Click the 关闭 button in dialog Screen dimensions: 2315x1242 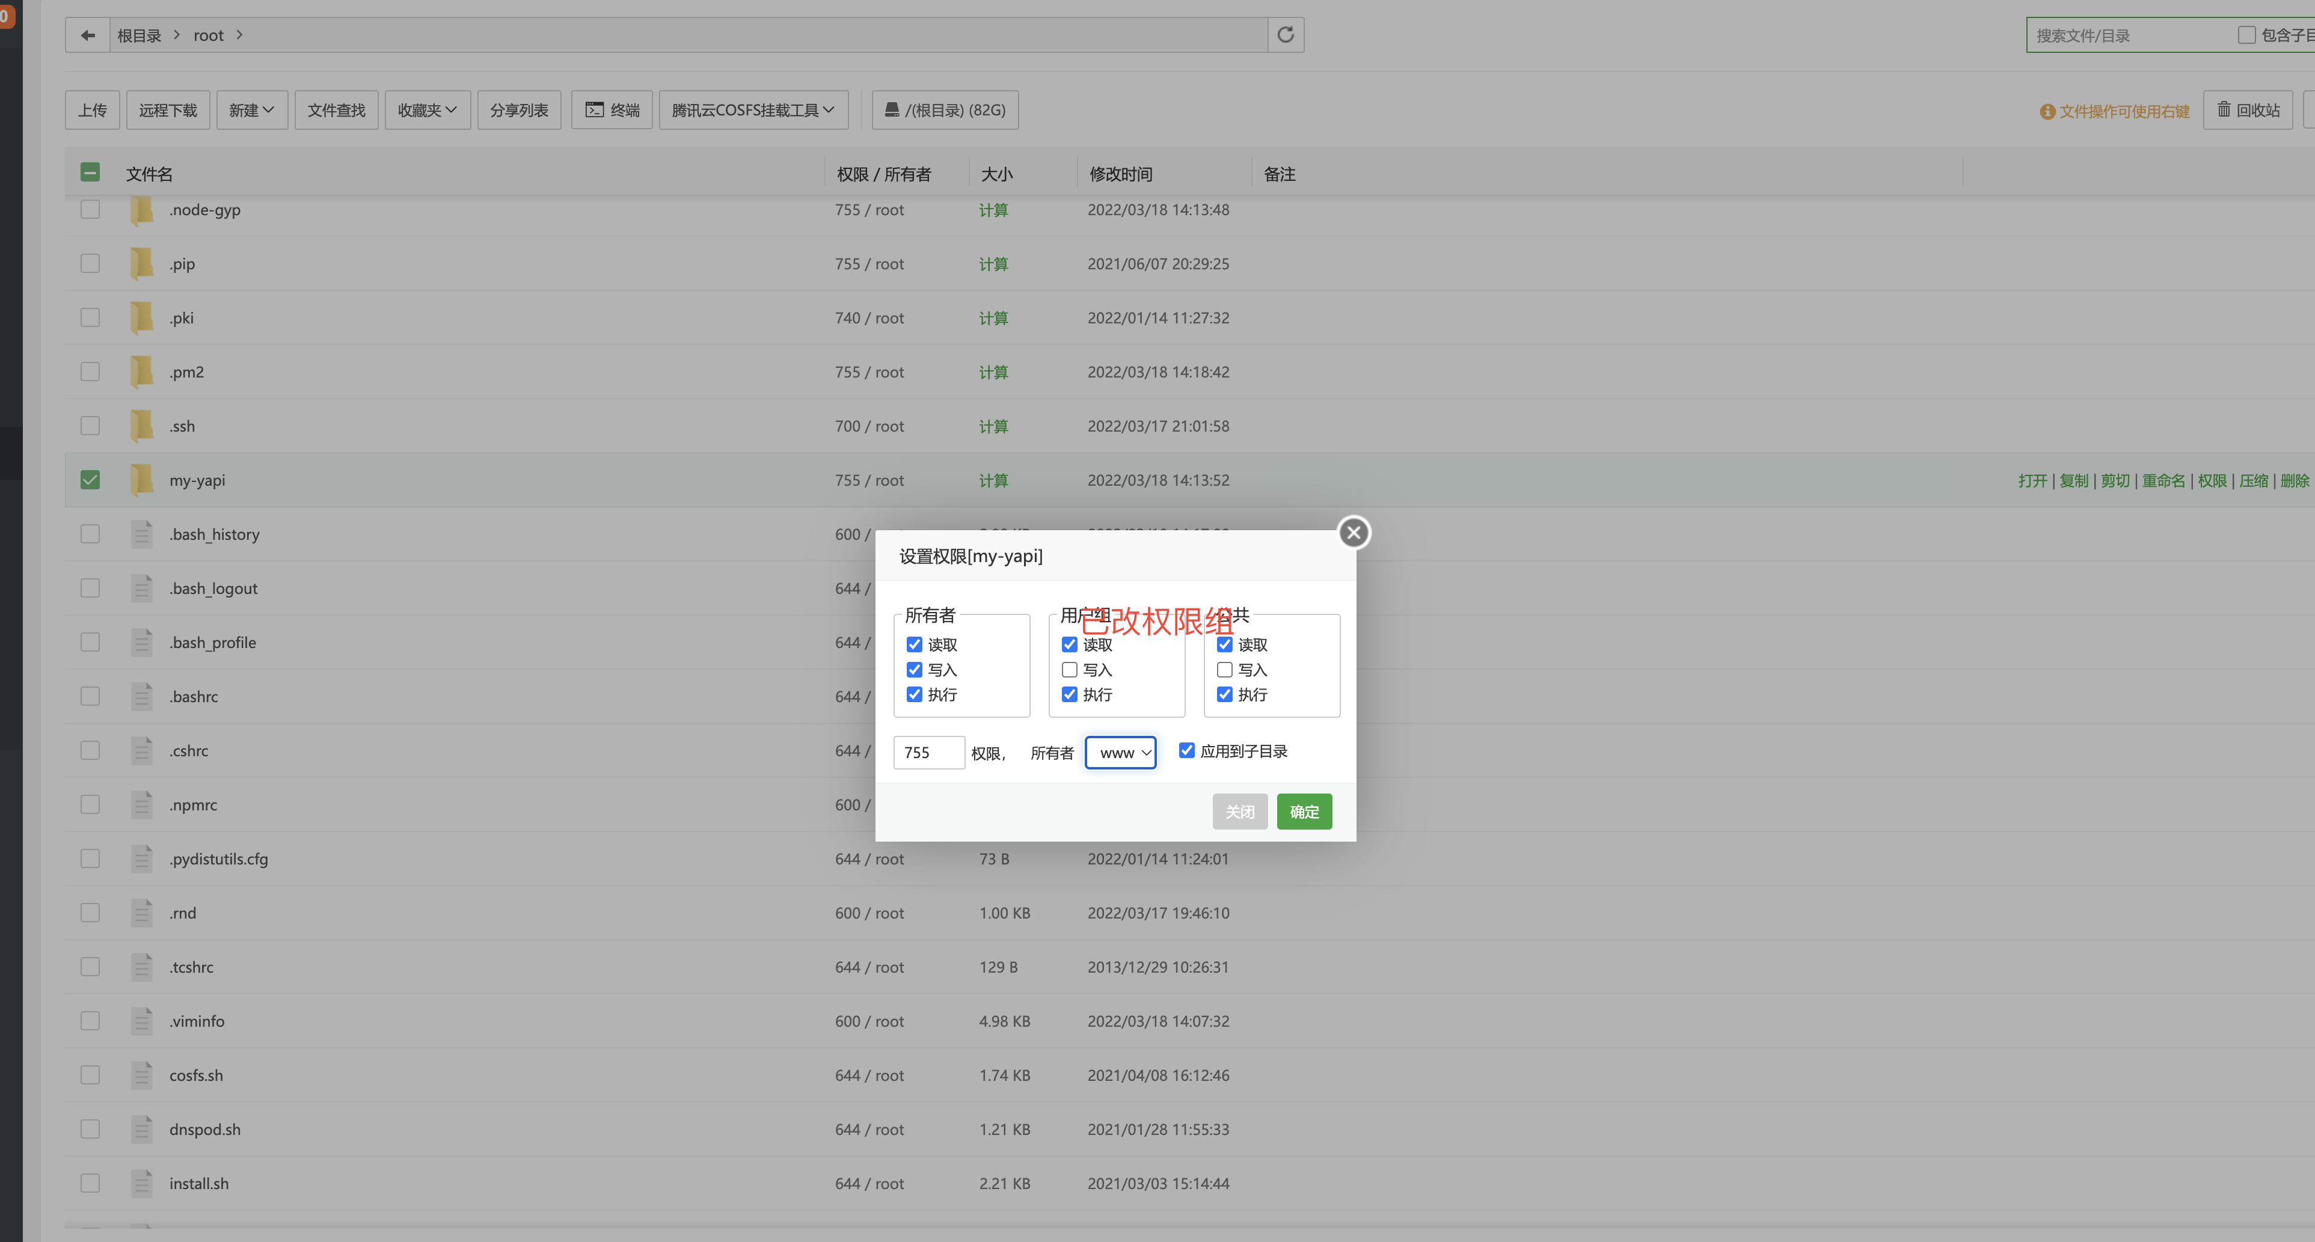(x=1239, y=812)
